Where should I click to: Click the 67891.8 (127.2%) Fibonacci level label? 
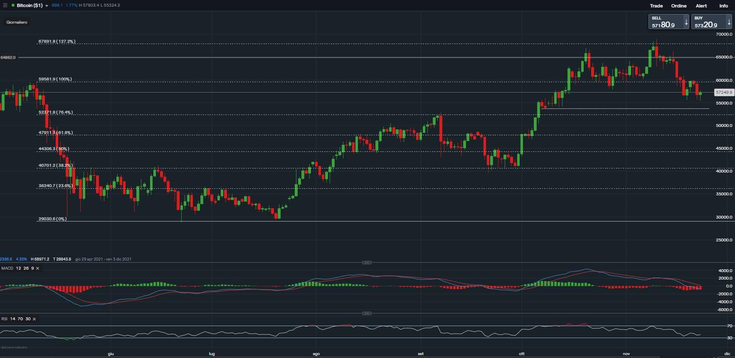point(57,41)
